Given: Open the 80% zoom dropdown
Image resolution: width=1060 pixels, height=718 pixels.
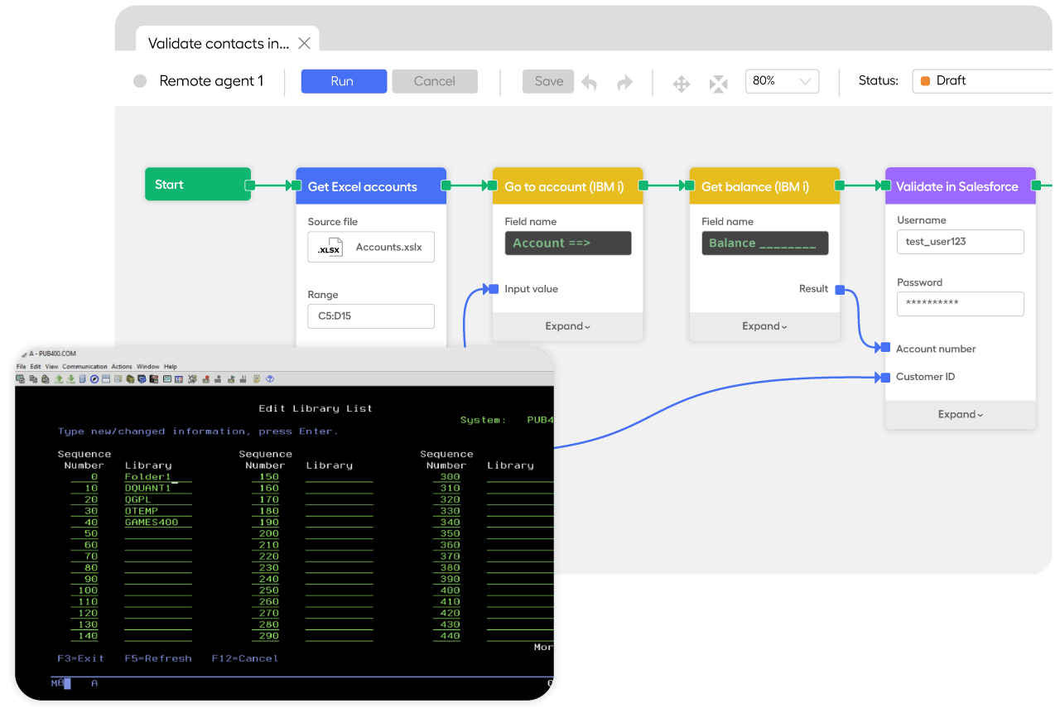Looking at the screenshot, I should pos(782,81).
